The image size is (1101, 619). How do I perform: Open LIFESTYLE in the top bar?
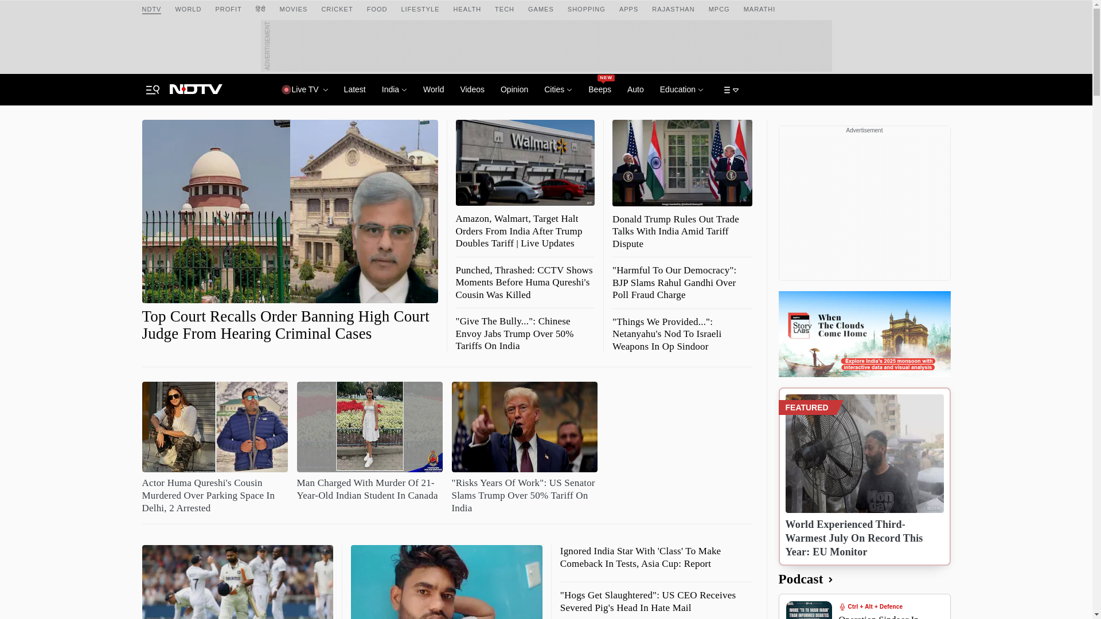(420, 10)
